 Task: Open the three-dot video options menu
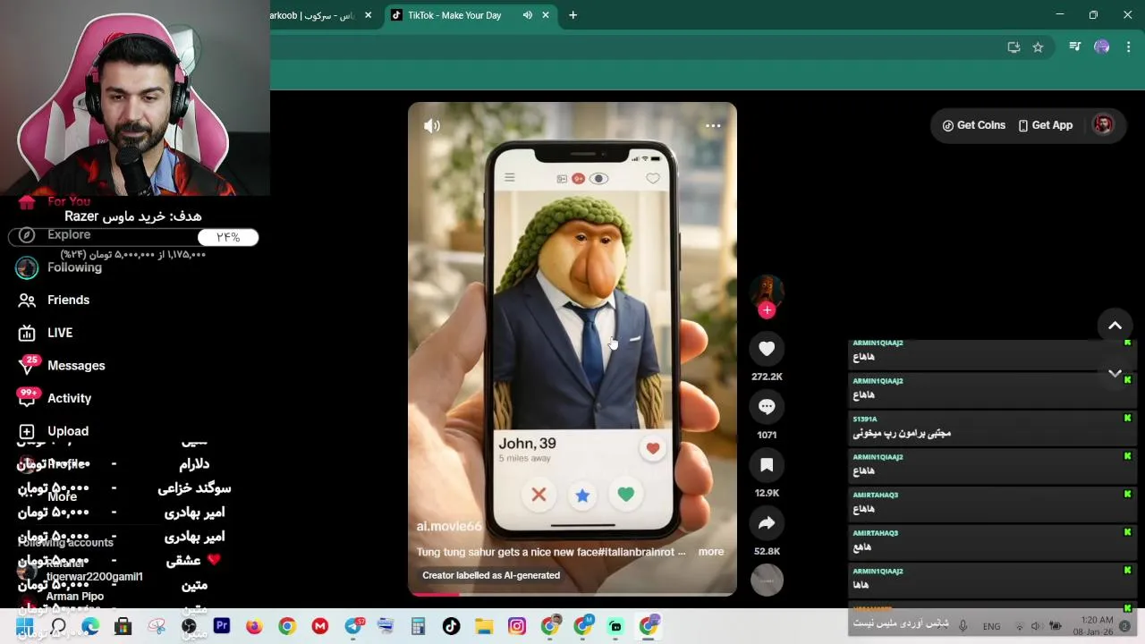713,126
